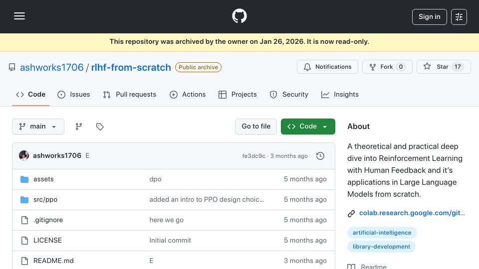Open latest commit message E
The height and width of the screenshot is (269, 479).
click(87, 155)
